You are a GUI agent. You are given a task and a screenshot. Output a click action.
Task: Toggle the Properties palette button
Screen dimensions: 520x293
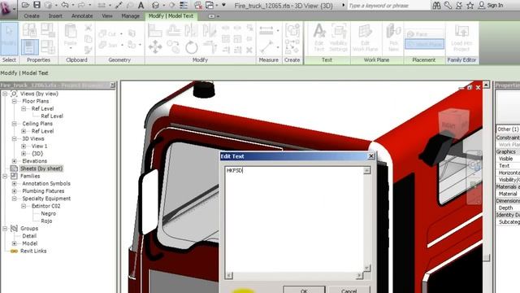point(29,47)
